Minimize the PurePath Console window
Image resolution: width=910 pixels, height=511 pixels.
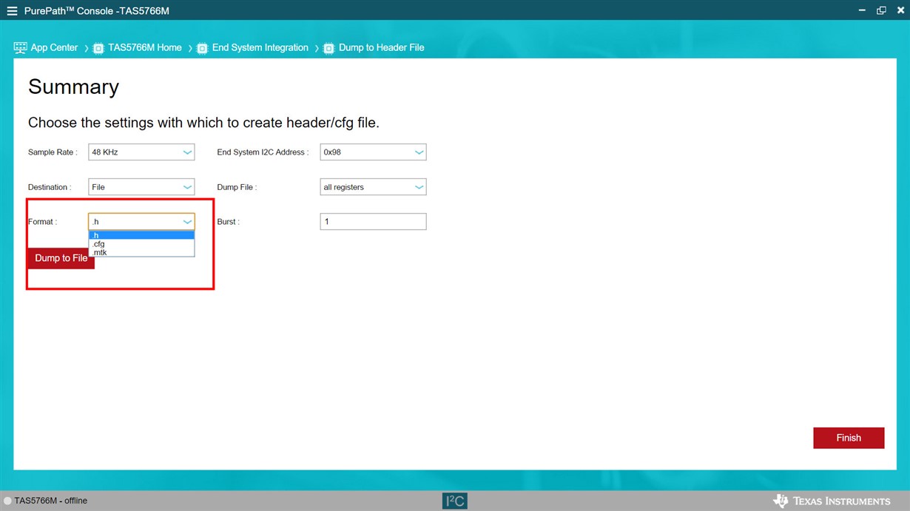pos(862,10)
